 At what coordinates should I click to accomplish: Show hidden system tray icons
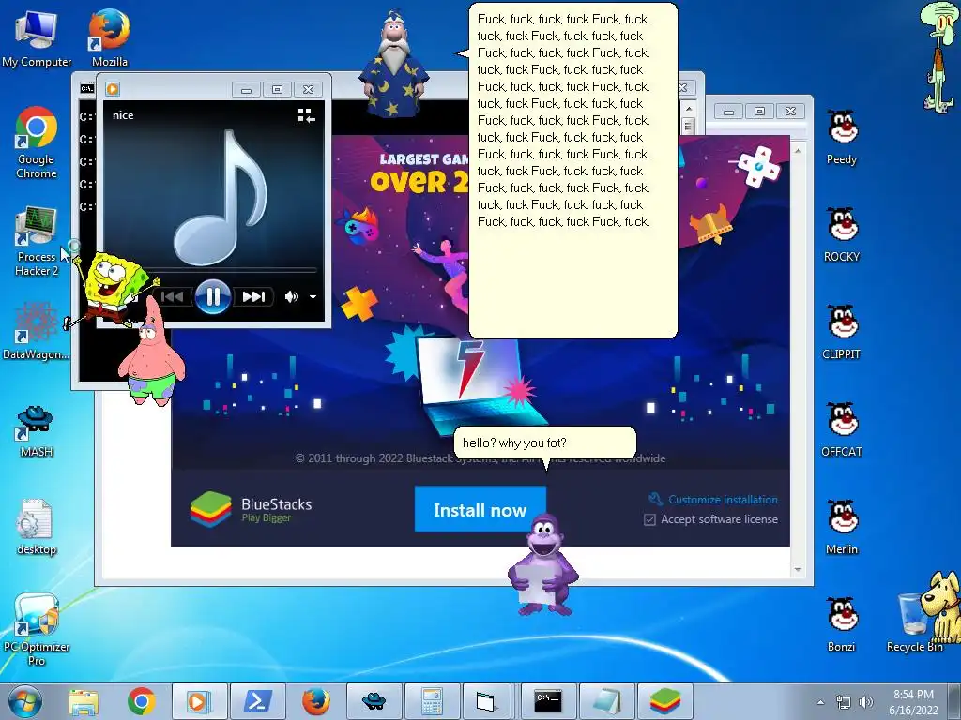820,702
